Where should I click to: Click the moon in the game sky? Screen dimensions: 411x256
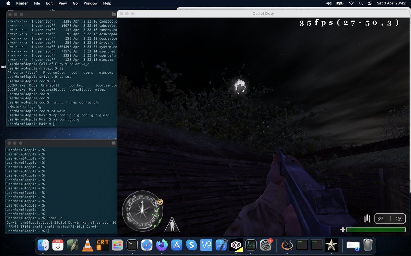(x=240, y=86)
